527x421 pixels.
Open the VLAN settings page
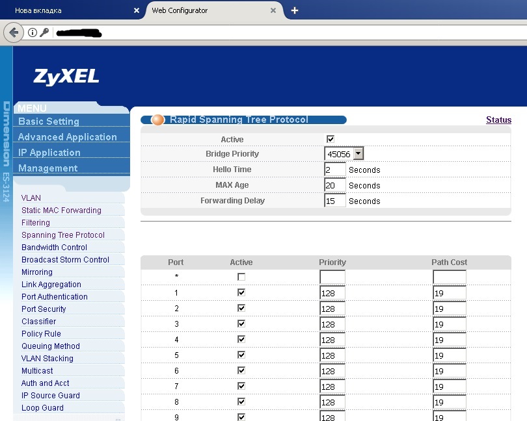[x=31, y=198]
